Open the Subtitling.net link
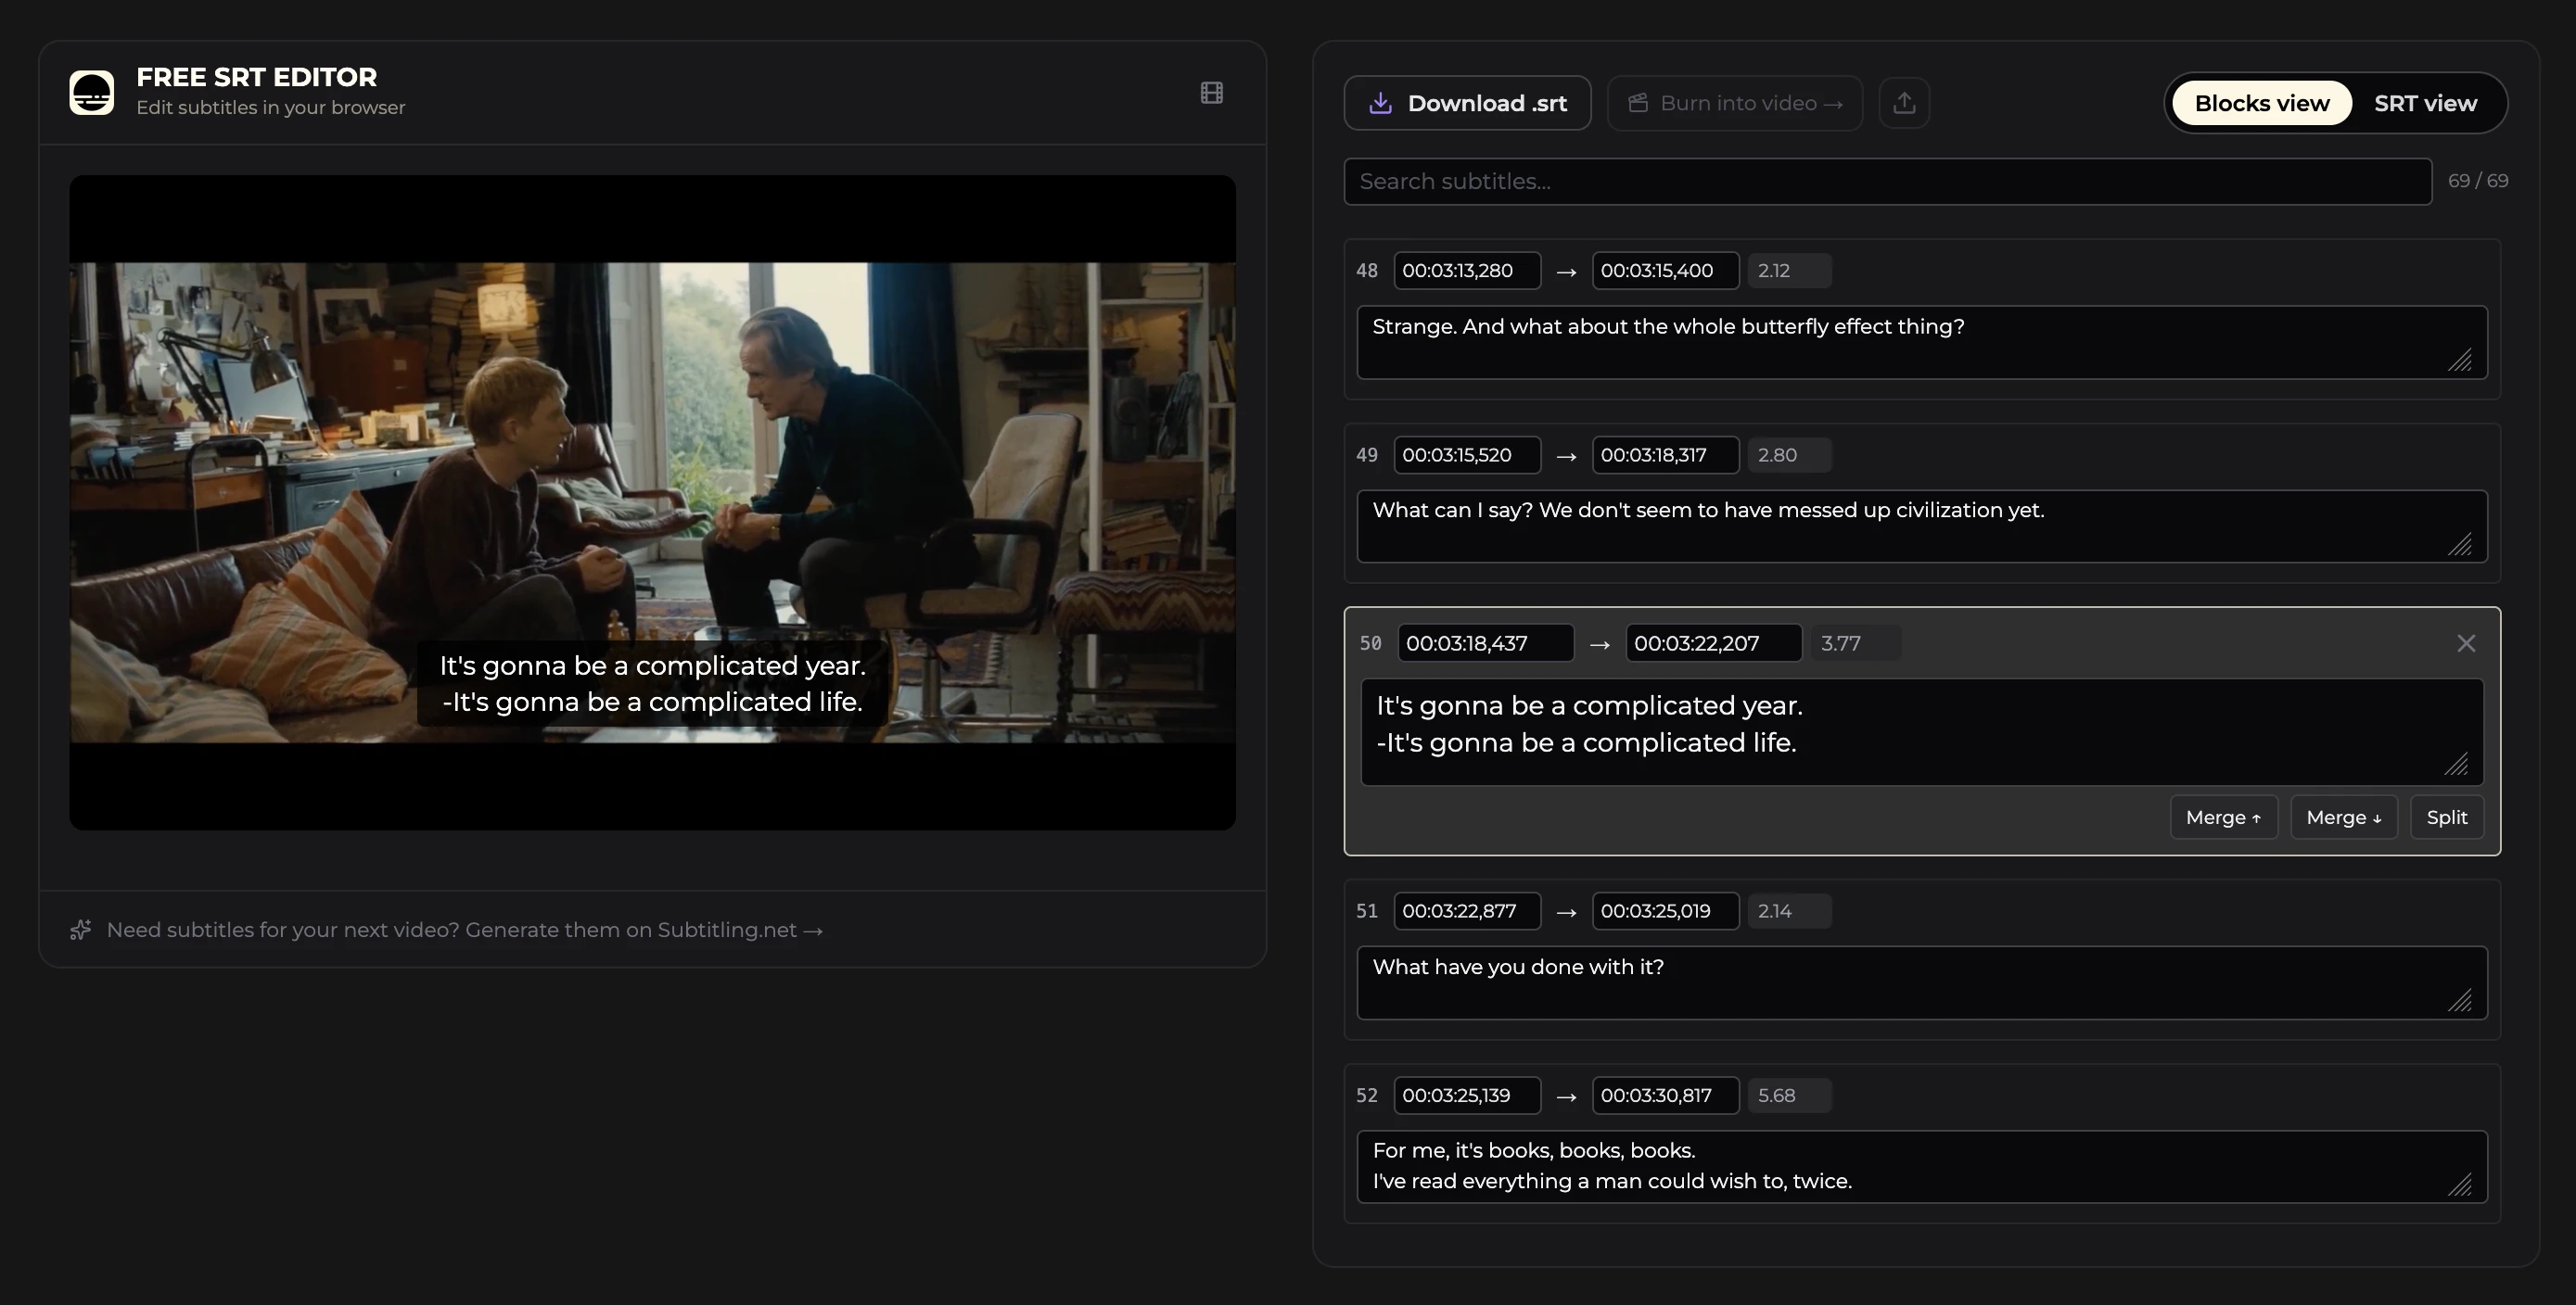 [740, 930]
